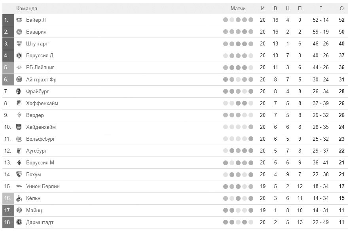Click the Айнтрахт Фр eagle crest
This screenshot has height=232, width=349.
[19, 79]
